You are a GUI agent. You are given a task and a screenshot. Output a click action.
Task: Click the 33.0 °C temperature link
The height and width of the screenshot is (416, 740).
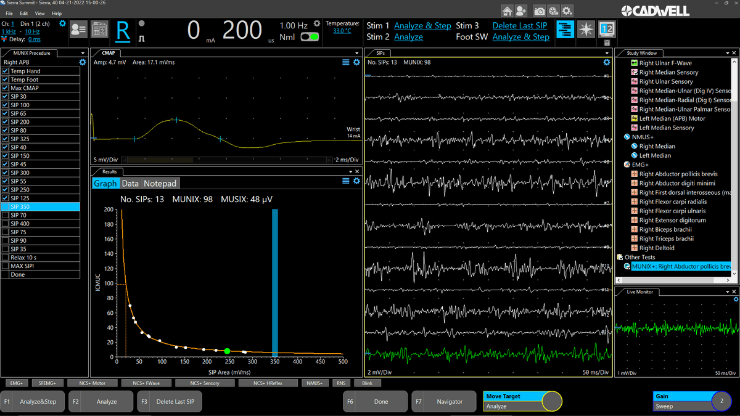pos(342,31)
